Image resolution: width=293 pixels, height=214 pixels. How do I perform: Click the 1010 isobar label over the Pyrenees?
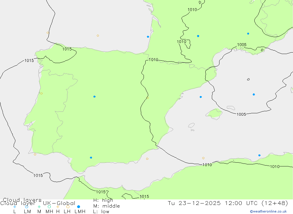click(x=154, y=60)
